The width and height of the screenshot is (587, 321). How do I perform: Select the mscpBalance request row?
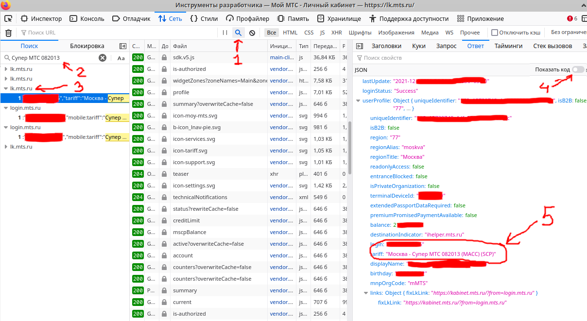pos(239,232)
